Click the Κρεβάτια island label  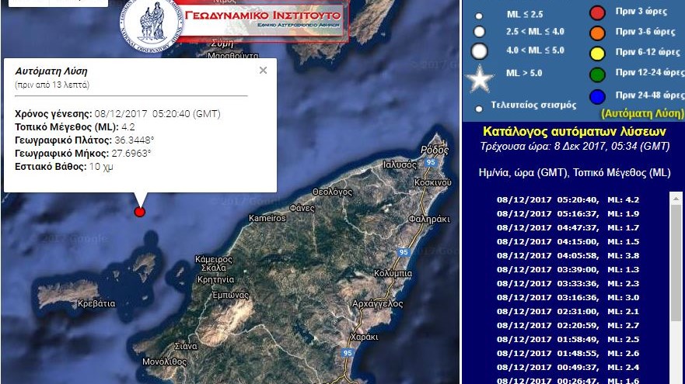point(96,303)
